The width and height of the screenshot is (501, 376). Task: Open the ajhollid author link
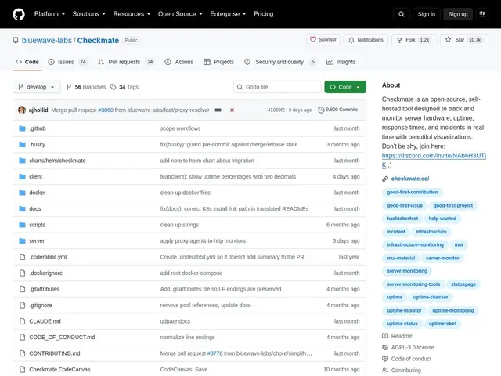coord(38,110)
